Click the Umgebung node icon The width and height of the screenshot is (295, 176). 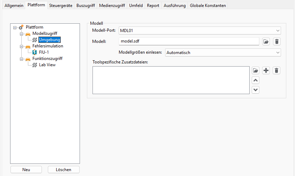[35, 40]
